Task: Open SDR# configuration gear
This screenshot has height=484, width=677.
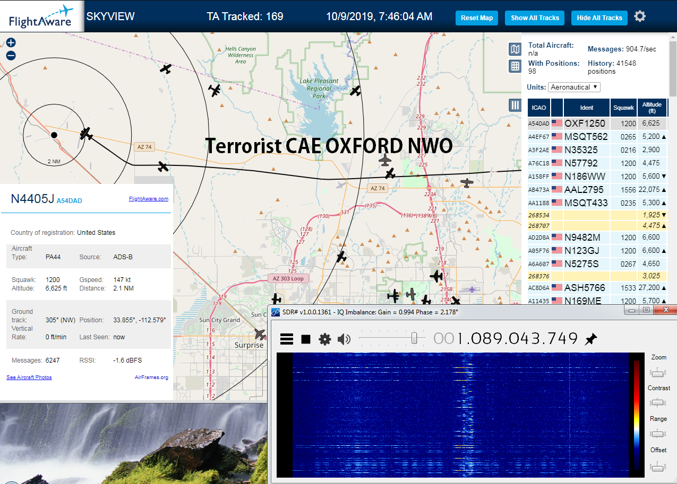Action: [324, 339]
